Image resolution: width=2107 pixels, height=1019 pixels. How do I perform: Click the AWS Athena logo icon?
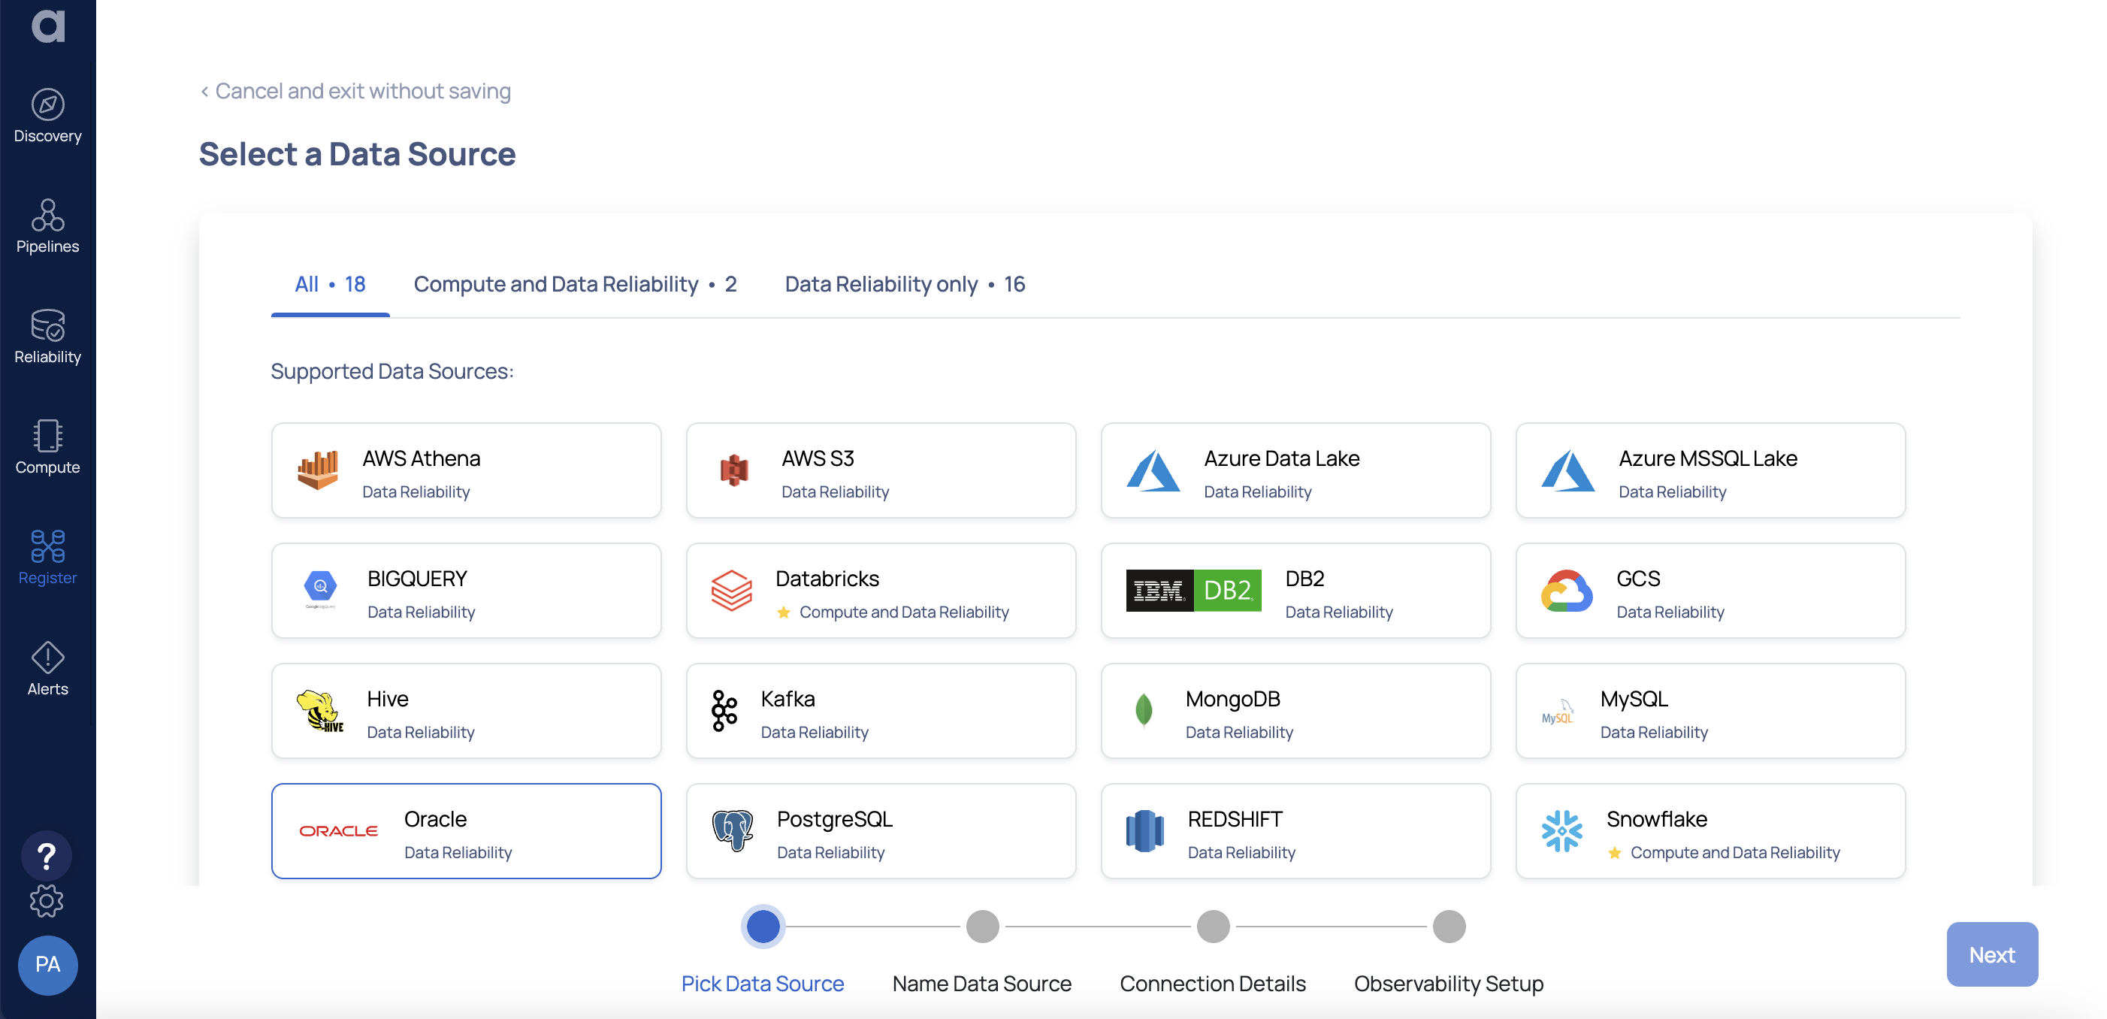(317, 470)
